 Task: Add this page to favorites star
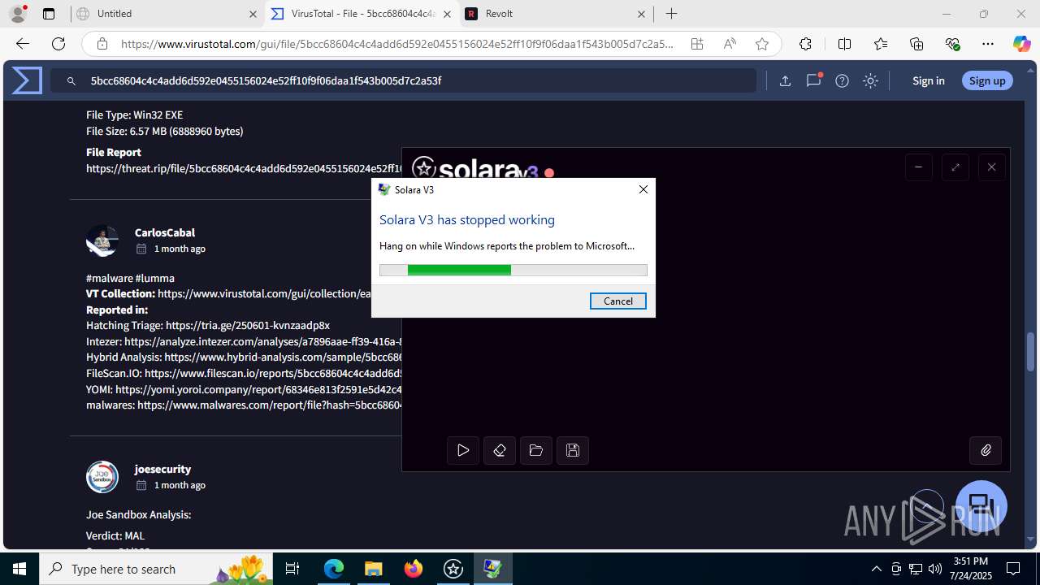pyautogui.click(x=762, y=44)
